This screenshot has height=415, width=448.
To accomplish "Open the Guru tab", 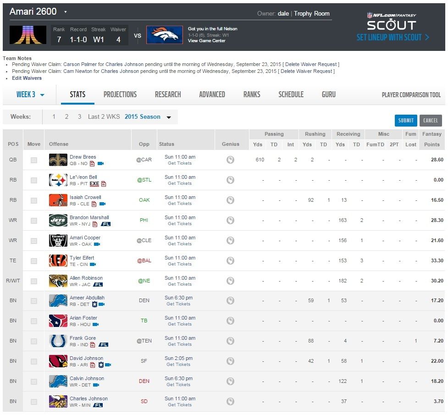I will click(329, 94).
